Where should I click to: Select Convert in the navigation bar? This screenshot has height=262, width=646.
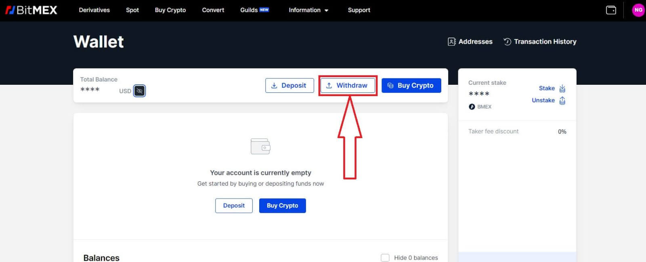coord(213,10)
